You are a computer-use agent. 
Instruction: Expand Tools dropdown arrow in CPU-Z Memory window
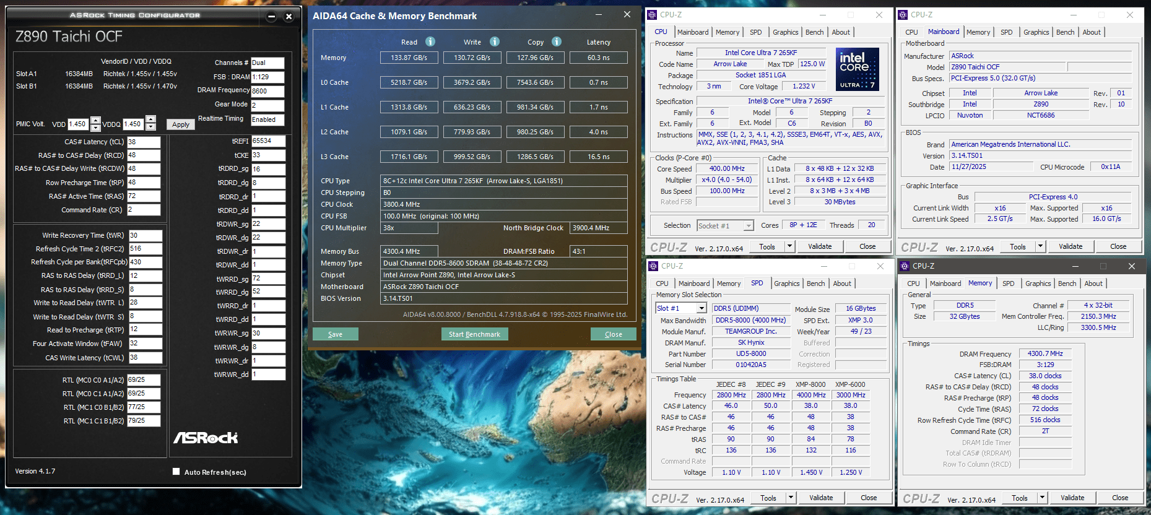1042,498
